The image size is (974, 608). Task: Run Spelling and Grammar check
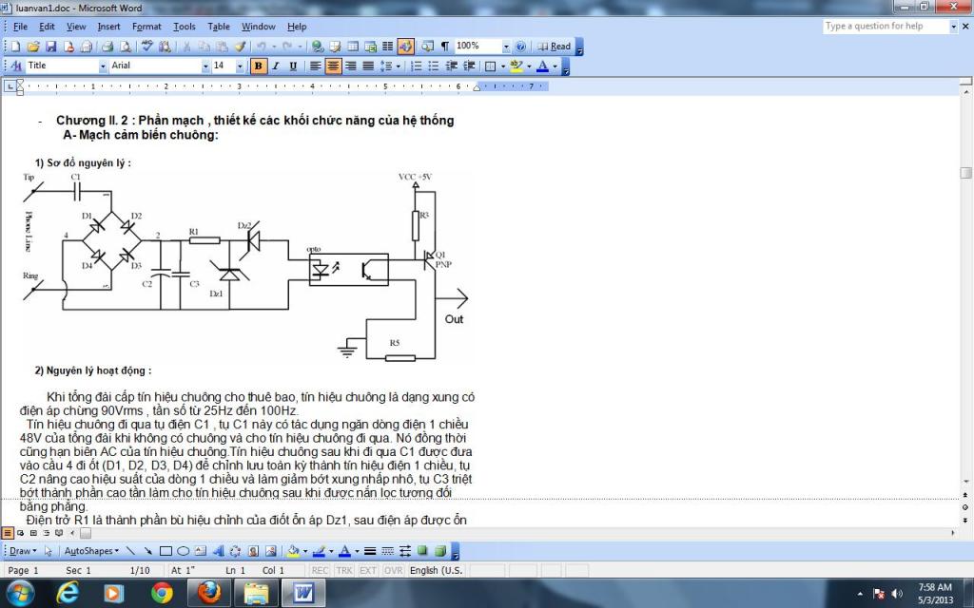147,47
